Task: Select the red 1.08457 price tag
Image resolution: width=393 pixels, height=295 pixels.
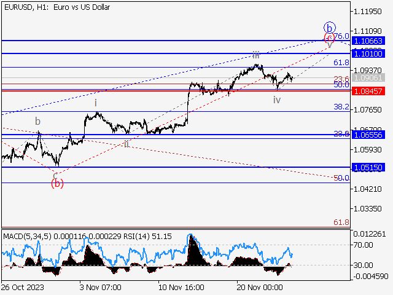Action: point(368,91)
